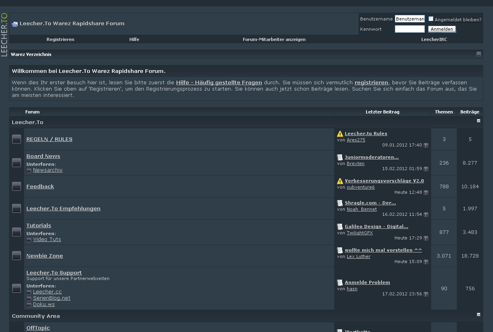Screen dimensions: 493x332
Task: Go to last post arrow for 16.02.2012 11:54
Action: coord(426,215)
